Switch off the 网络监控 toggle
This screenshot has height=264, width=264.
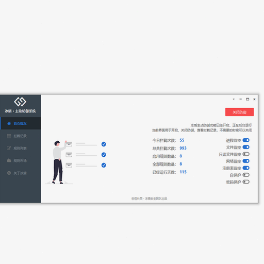[246, 161]
